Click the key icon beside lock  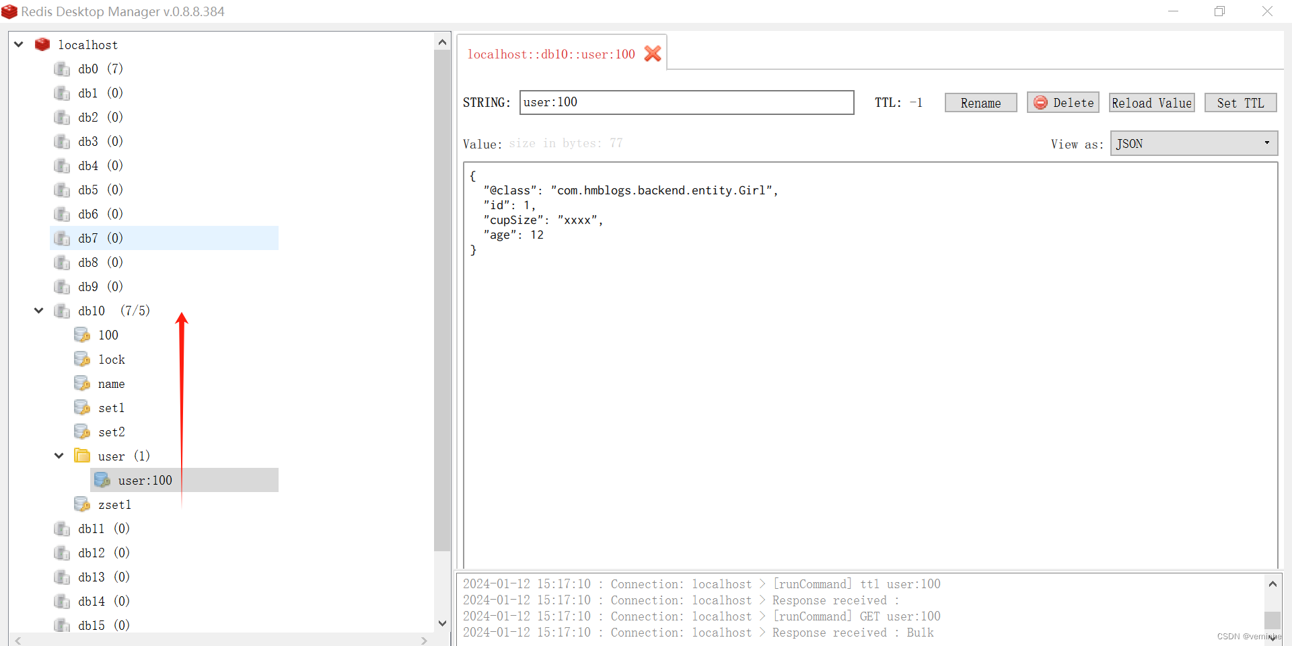click(x=82, y=359)
